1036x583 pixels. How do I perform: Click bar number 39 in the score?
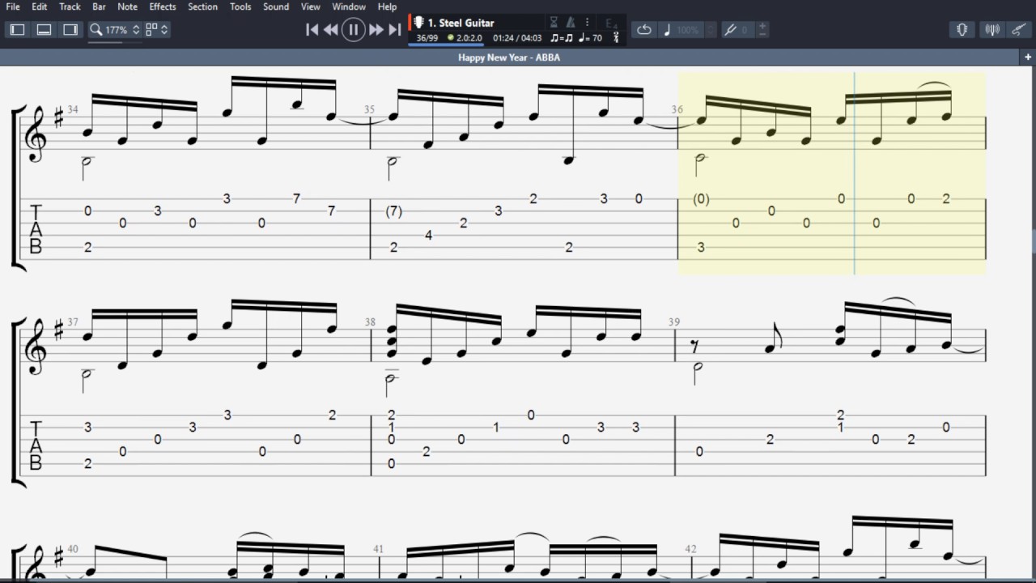[x=674, y=322]
